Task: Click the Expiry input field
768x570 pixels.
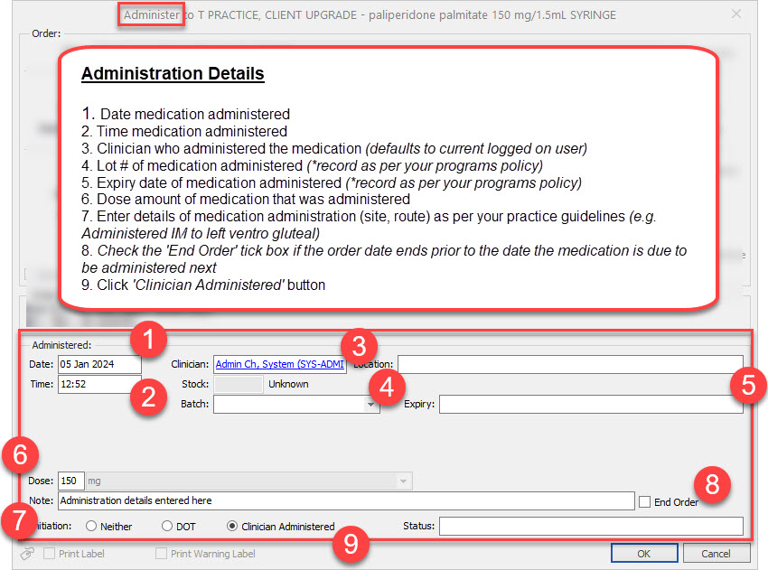Action: [591, 405]
